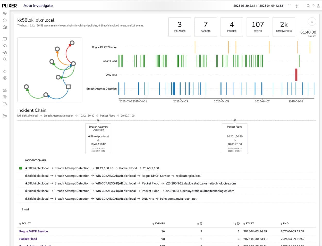Select the Breach Attempt Detection chain radio marker
Image resolution: width=322 pixels, height=246 pixels.
98,120
